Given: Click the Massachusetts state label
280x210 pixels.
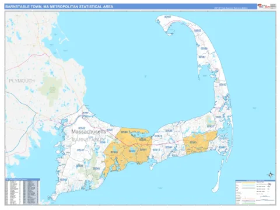Looking at the screenshot, I should 89,132.
